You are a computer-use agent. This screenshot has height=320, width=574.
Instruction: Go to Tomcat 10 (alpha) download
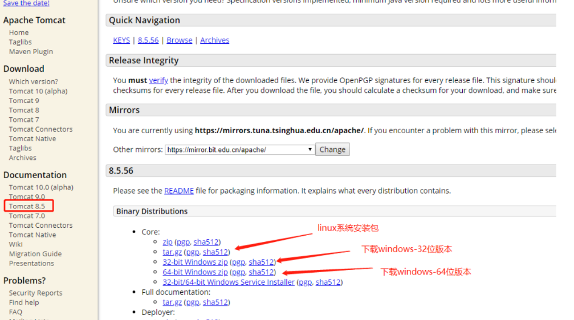pyautogui.click(x=38, y=91)
